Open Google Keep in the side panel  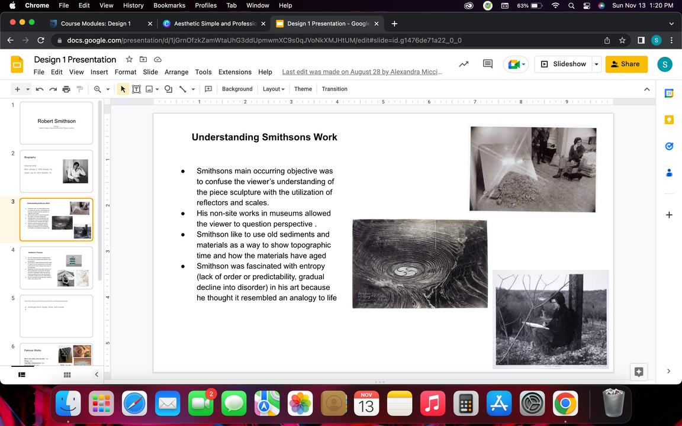[669, 120]
